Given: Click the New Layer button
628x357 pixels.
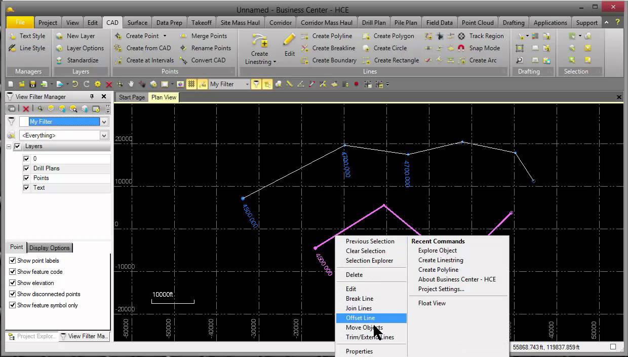Looking at the screenshot, I should (75, 36).
